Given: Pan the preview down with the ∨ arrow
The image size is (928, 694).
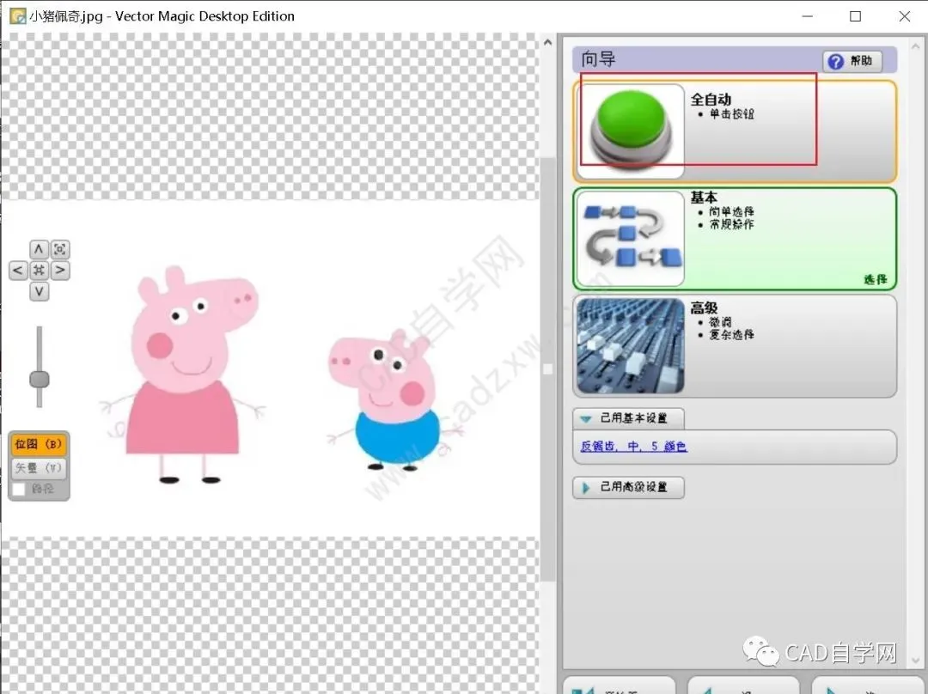Looking at the screenshot, I should point(39,291).
